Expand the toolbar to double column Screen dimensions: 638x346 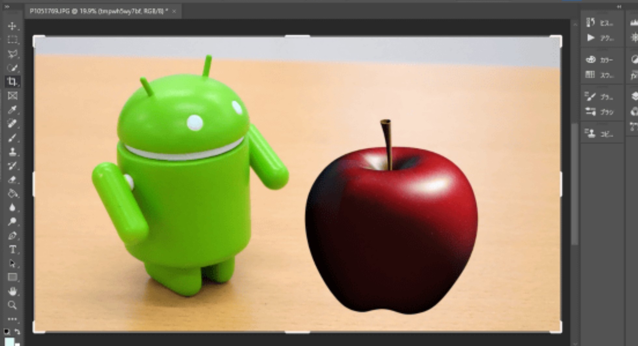point(7,6)
